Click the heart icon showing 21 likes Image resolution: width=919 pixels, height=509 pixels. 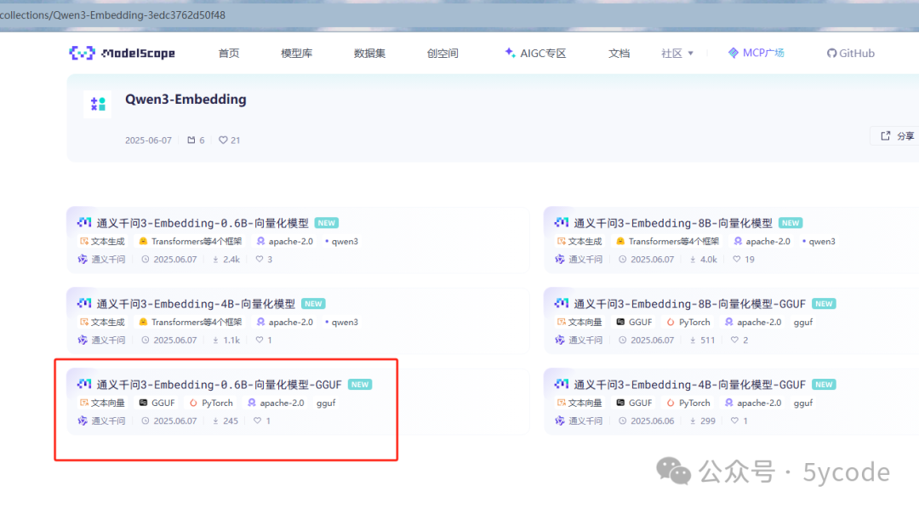coord(221,140)
